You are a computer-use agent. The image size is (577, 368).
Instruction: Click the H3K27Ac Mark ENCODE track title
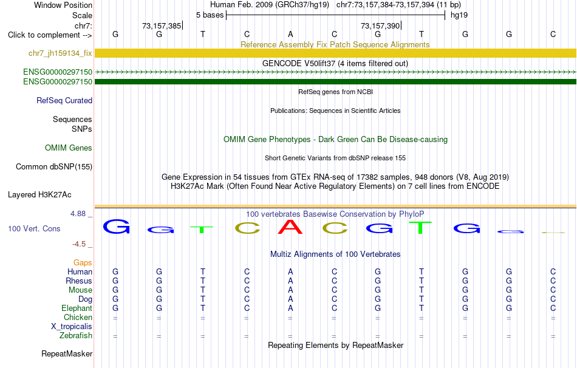[335, 186]
